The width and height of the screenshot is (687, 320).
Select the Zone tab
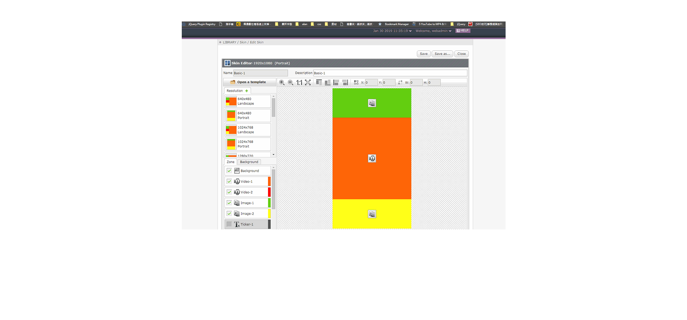tap(230, 162)
